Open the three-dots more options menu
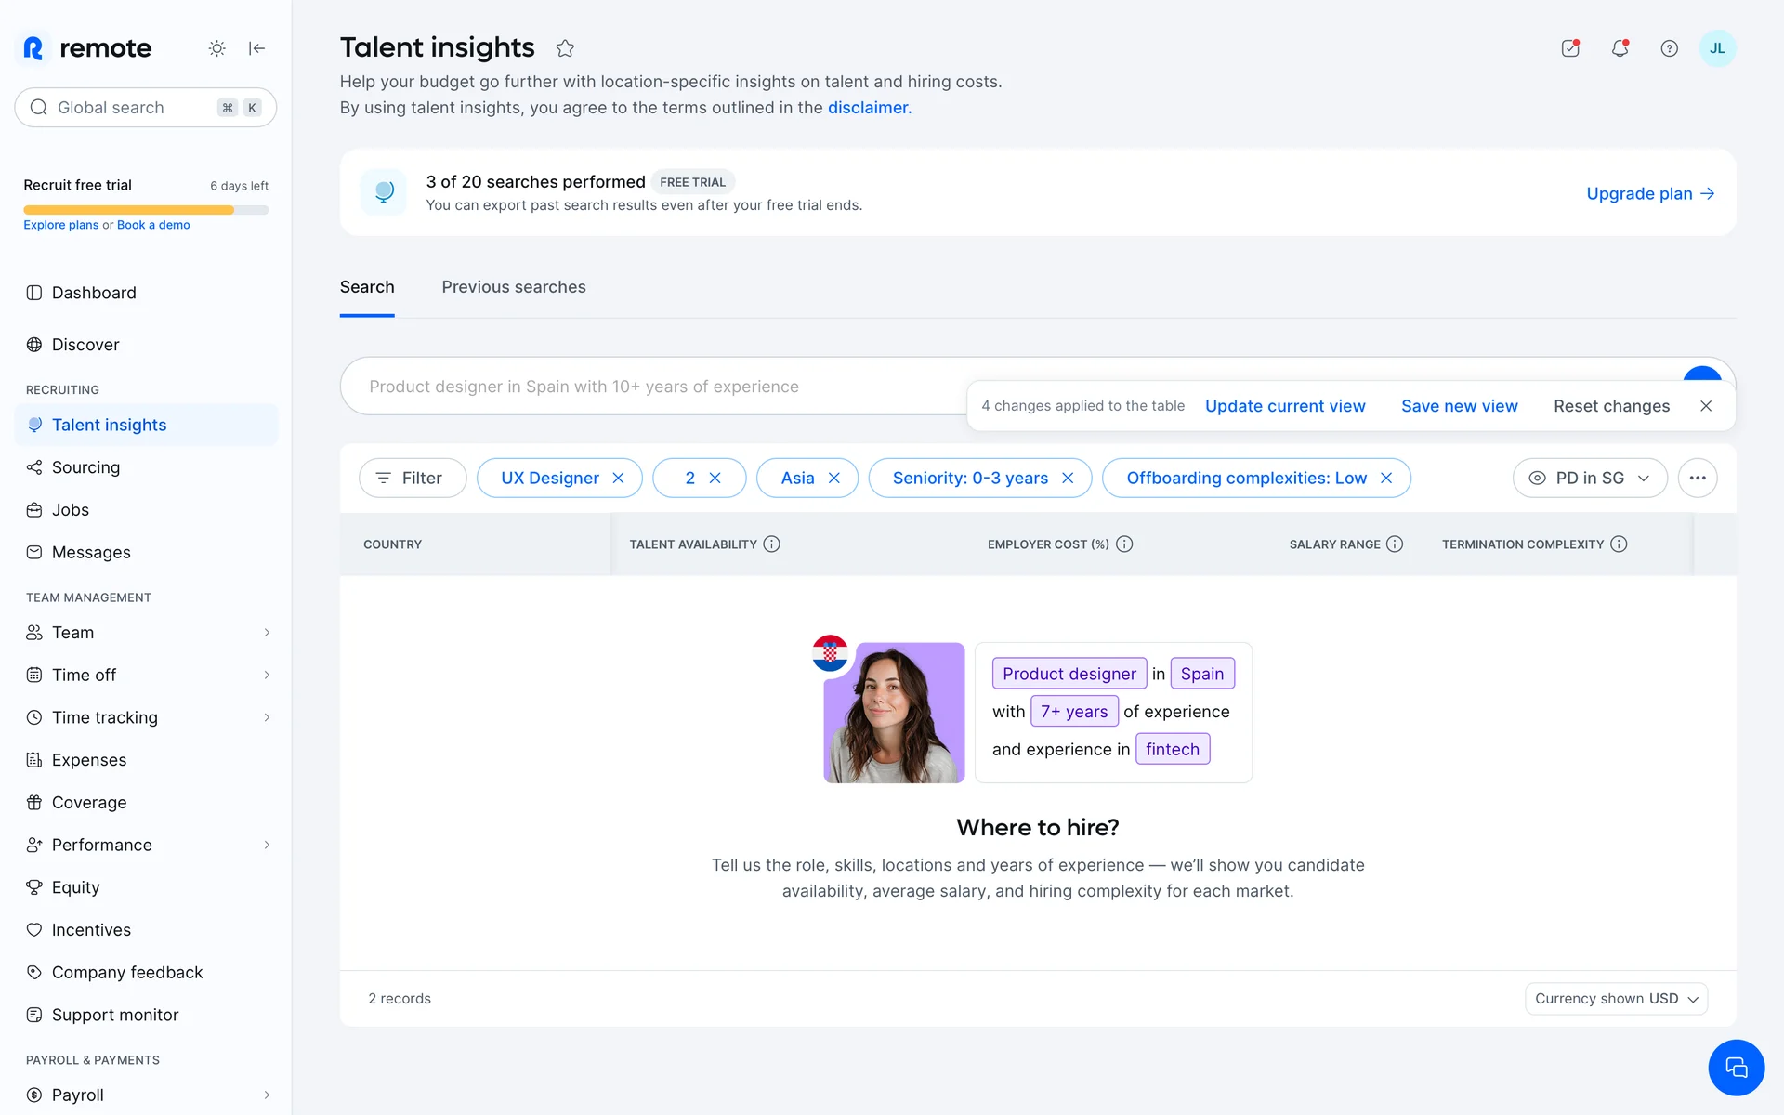 (1698, 478)
